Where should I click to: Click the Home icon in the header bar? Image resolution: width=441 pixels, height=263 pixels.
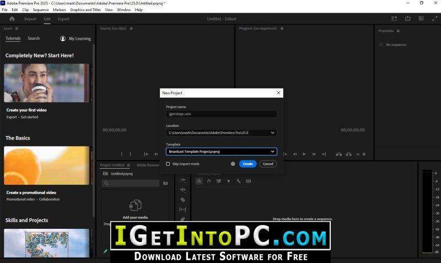click(12, 19)
